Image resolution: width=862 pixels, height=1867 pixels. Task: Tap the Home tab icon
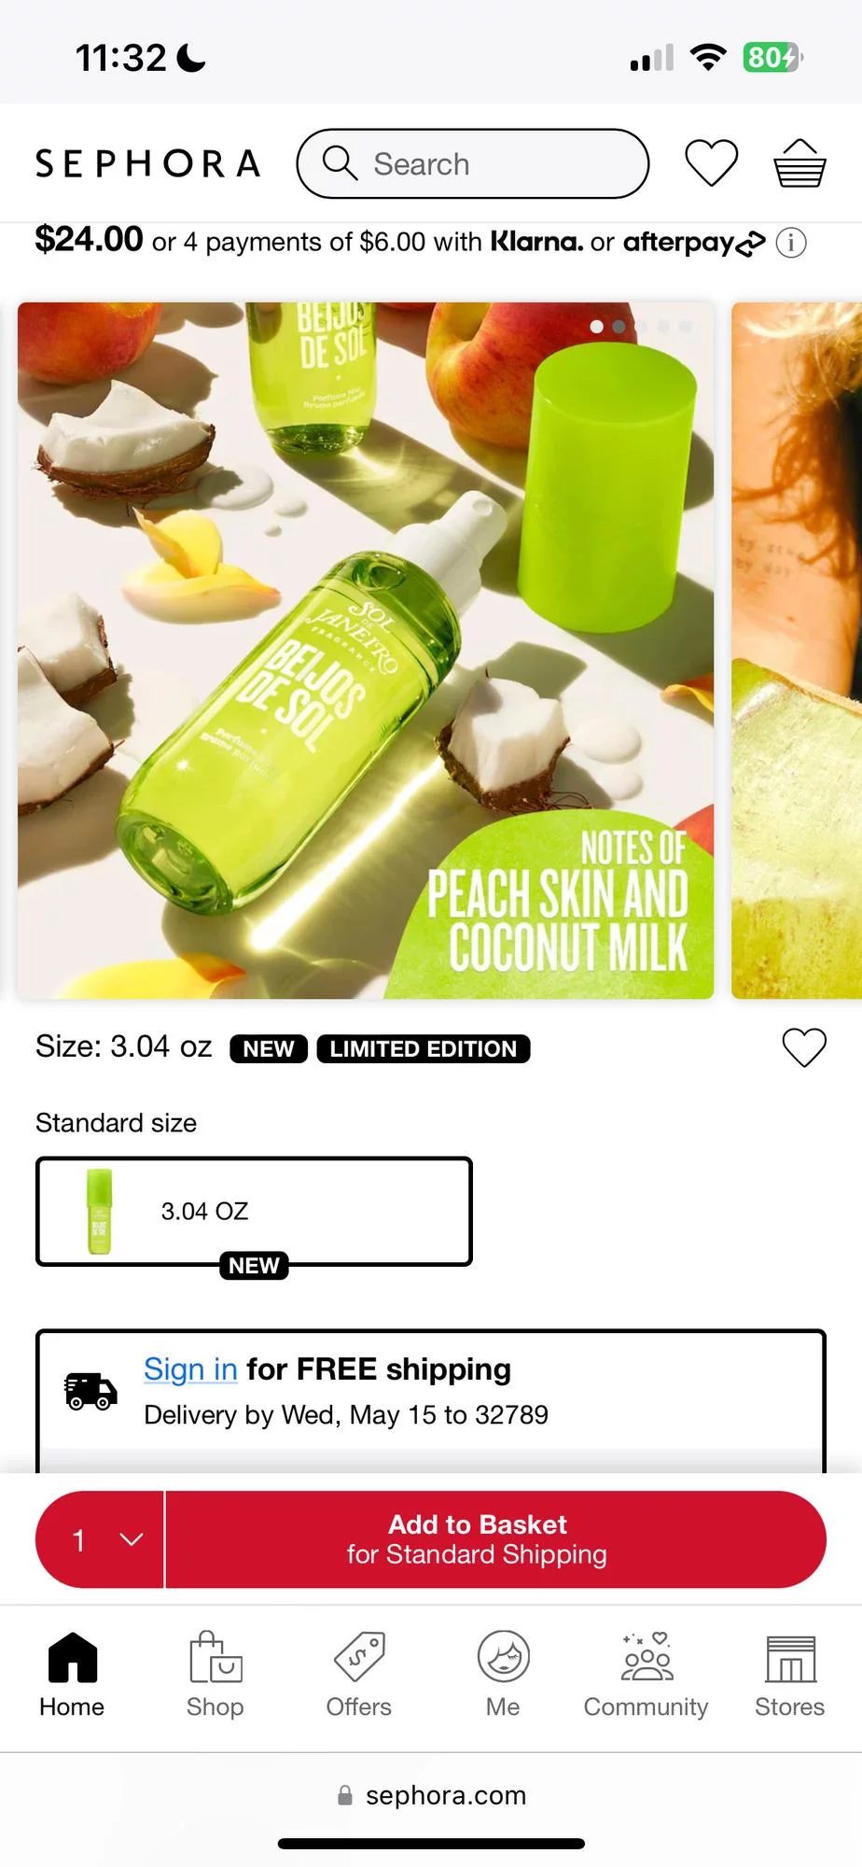(72, 1658)
